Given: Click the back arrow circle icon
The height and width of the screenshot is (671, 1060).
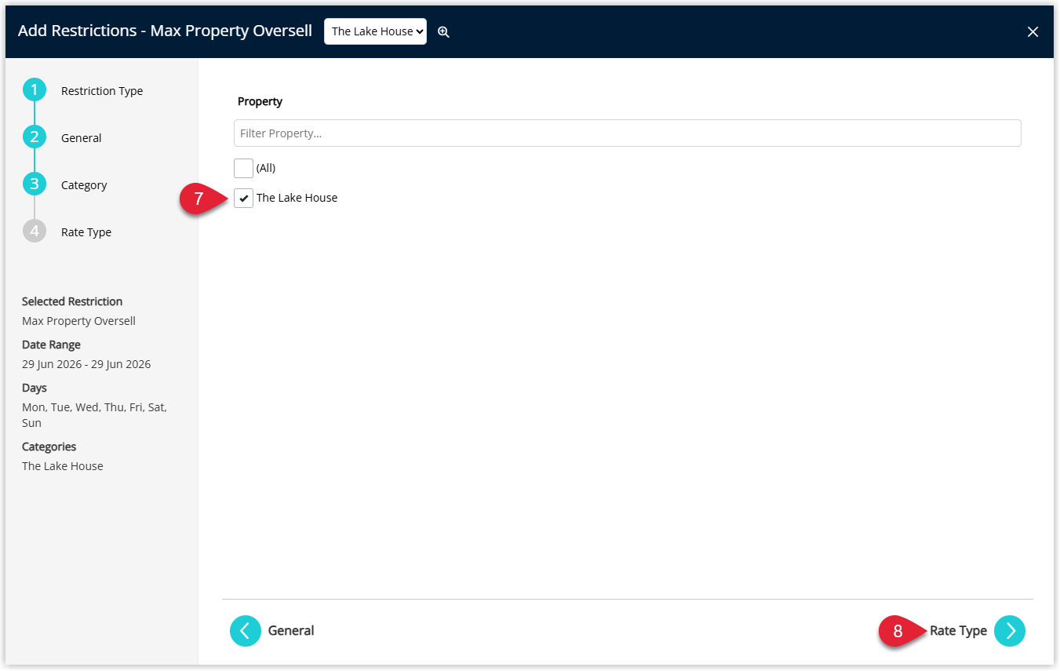Looking at the screenshot, I should (246, 631).
